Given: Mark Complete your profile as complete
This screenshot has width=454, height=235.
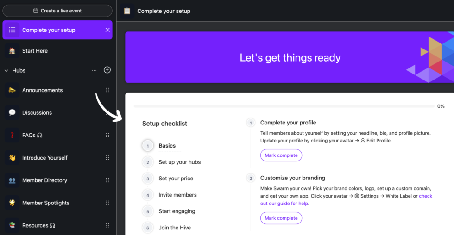Looking at the screenshot, I should tap(281, 155).
